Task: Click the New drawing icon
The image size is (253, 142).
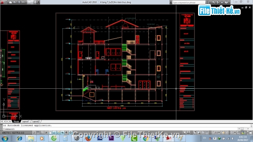Action: tap(11, 2)
